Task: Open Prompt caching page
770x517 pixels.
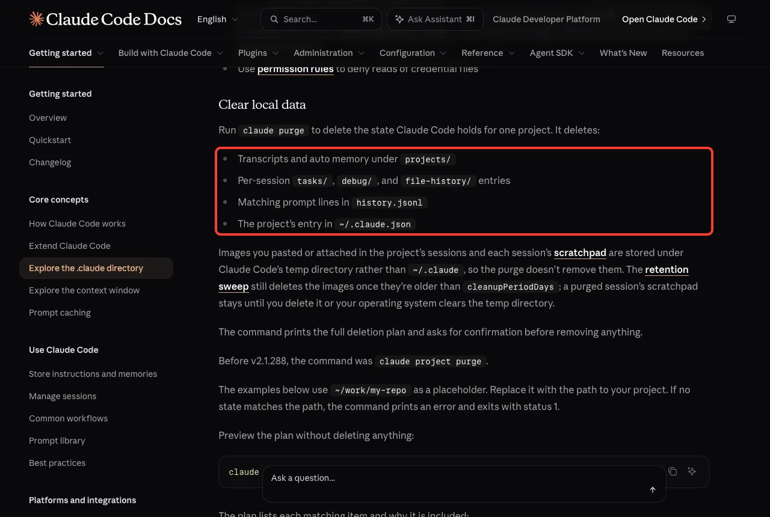Action: click(x=60, y=313)
